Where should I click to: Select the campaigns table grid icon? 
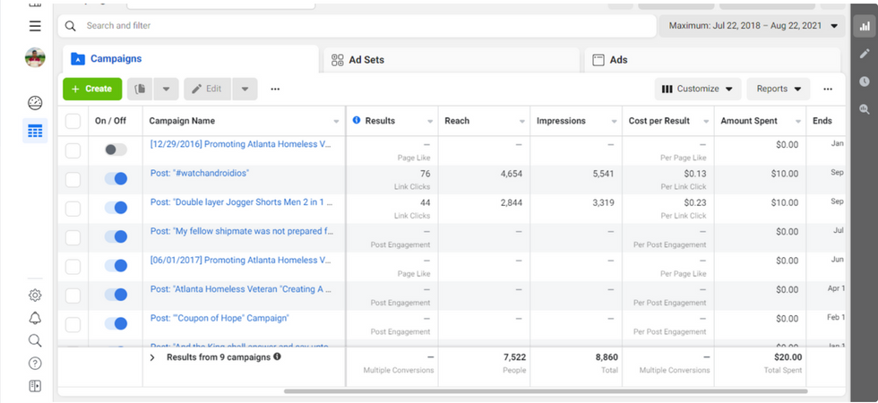coord(35,131)
